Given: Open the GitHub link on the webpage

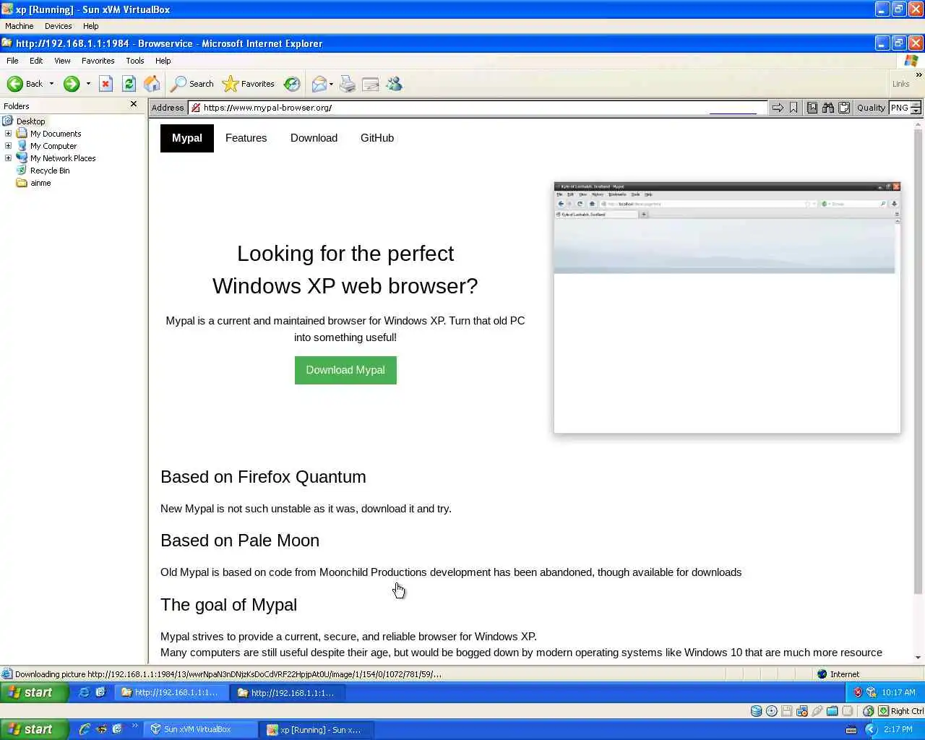Looking at the screenshot, I should pyautogui.click(x=377, y=138).
